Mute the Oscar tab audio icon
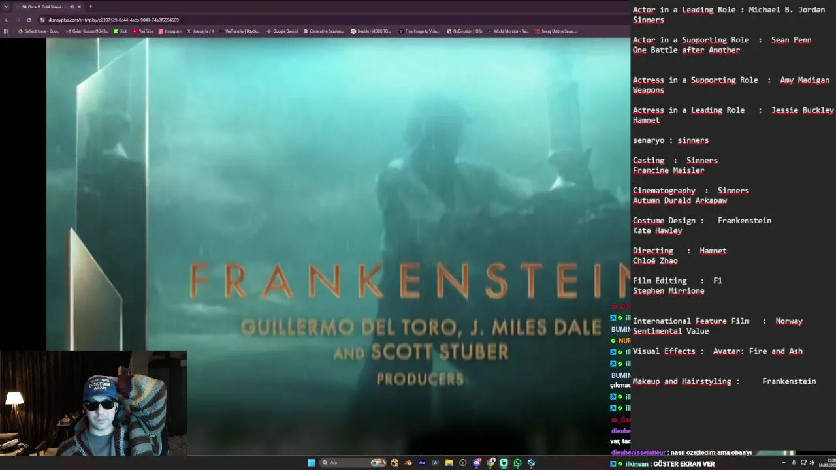This screenshot has height=470, width=836. pos(72,7)
